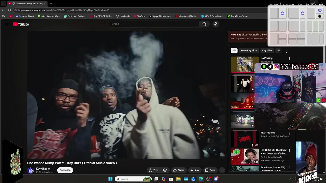The image size is (326, 183).
Task: Open the Myinstants bookmark
Action: click(186, 16)
